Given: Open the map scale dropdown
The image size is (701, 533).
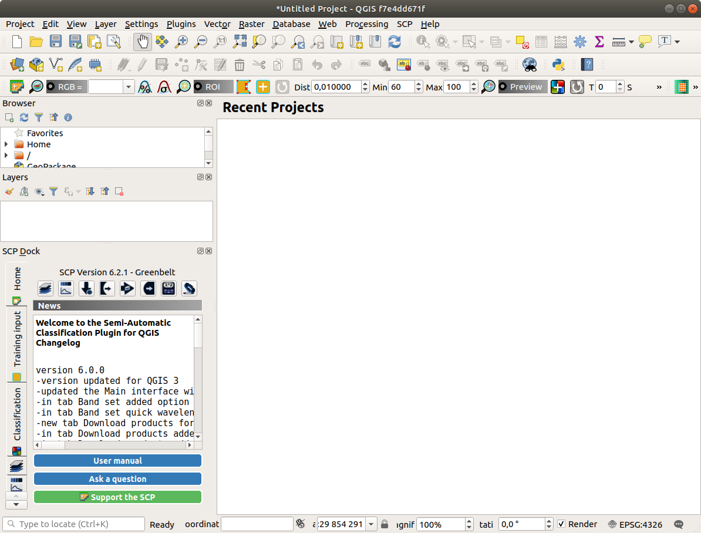Looking at the screenshot, I should (x=371, y=524).
